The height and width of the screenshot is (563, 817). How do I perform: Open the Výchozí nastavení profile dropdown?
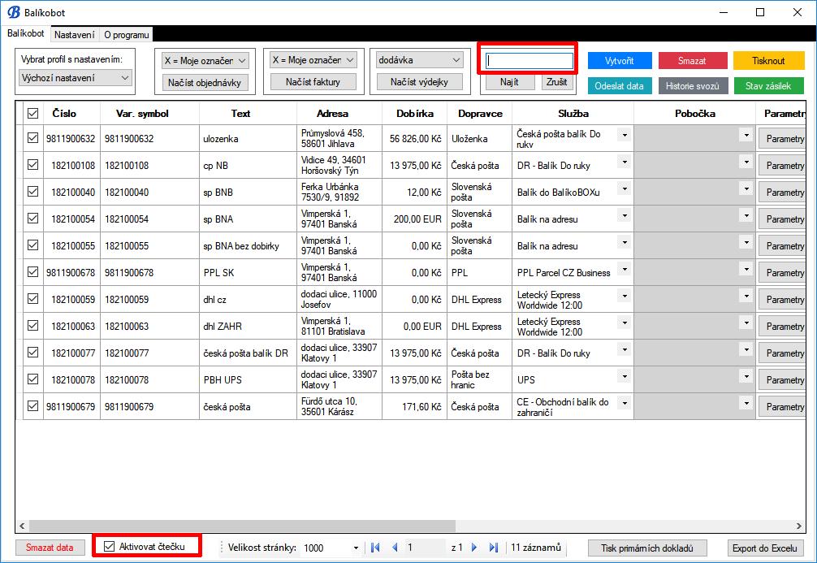click(x=75, y=78)
